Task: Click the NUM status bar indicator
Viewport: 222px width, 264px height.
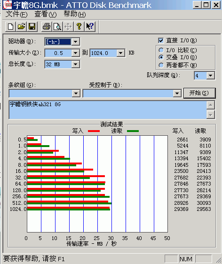Action: click(x=186, y=259)
